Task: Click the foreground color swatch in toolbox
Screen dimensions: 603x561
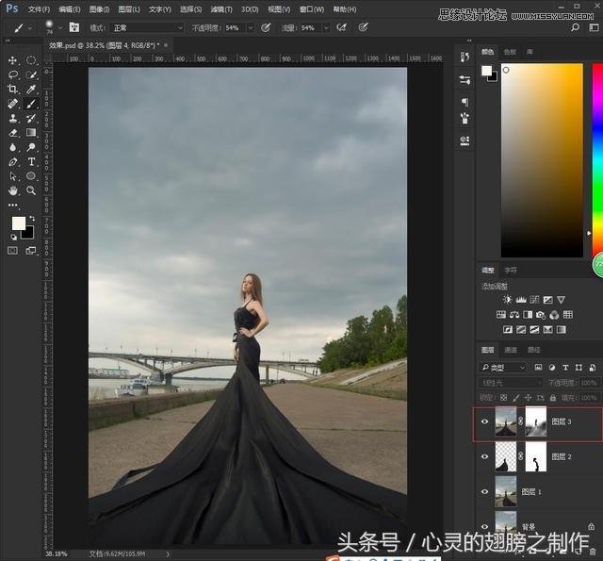Action: (x=17, y=223)
